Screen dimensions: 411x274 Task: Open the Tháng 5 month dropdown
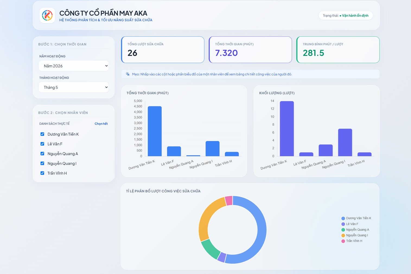point(74,87)
